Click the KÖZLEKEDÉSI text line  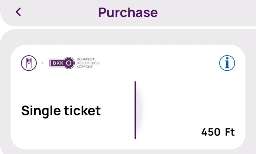pos(88,63)
